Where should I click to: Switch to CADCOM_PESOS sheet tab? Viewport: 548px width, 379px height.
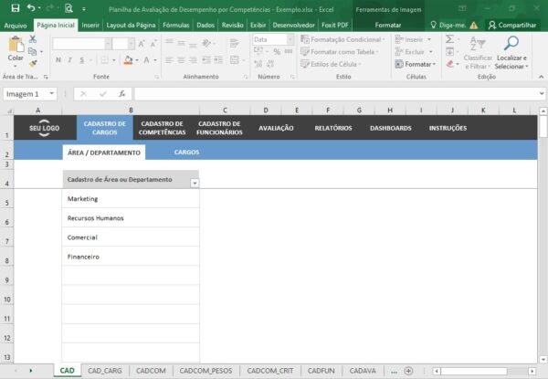tap(205, 371)
